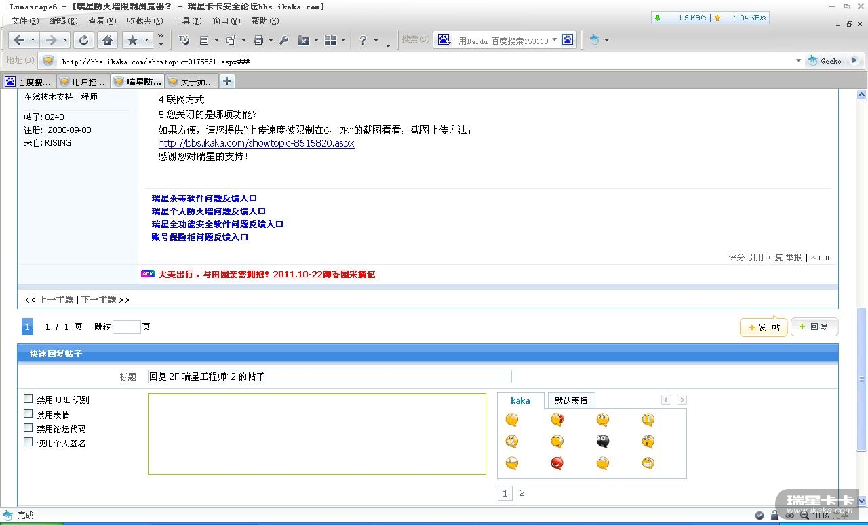Click the new tab toolbar icon

[x=231, y=40]
